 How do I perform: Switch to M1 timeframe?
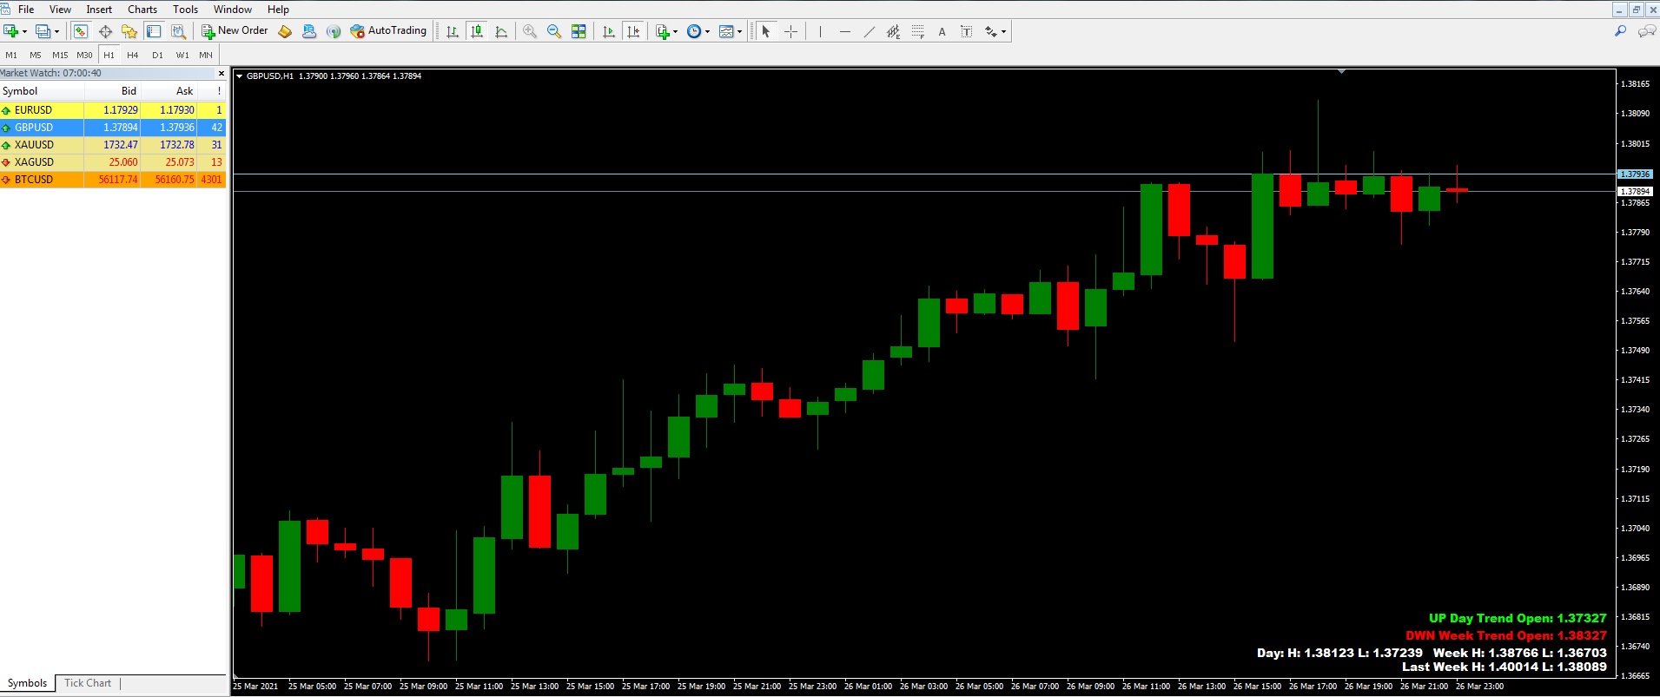11,55
